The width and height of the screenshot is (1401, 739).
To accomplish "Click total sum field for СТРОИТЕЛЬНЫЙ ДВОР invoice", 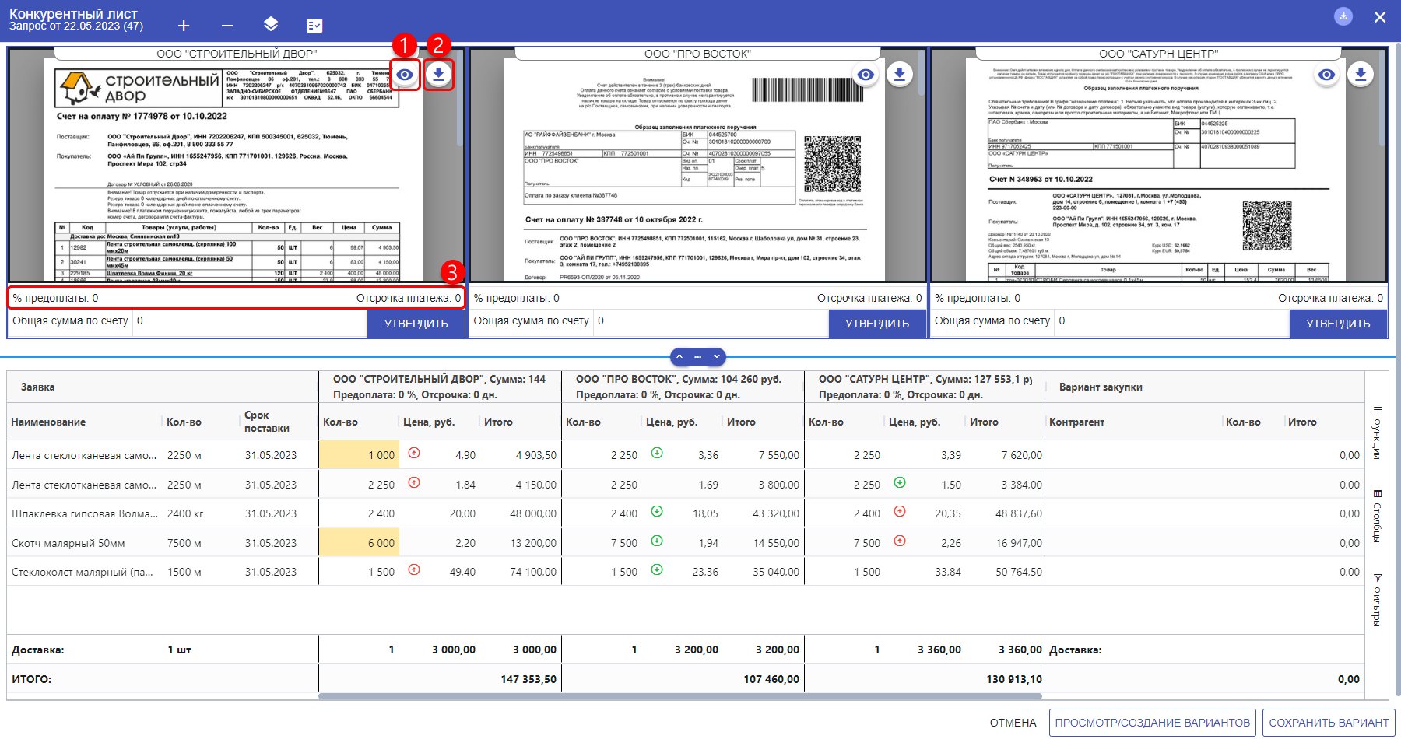I will [x=250, y=321].
